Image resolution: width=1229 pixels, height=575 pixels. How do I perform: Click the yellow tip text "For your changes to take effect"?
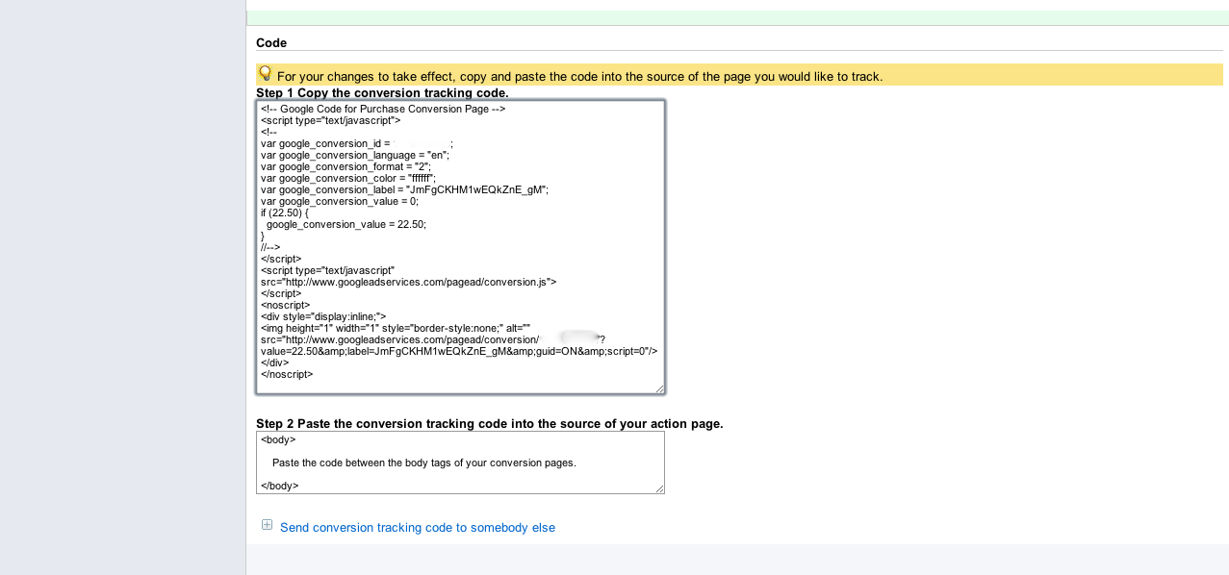pos(579,76)
